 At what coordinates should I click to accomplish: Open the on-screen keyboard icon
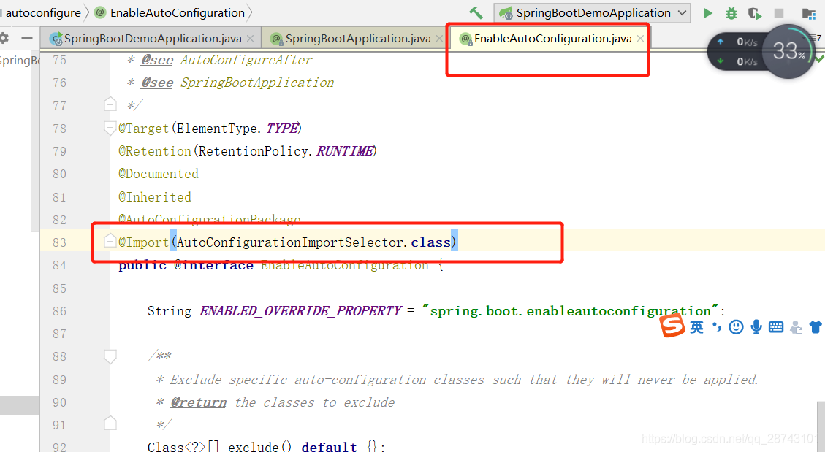click(x=776, y=326)
